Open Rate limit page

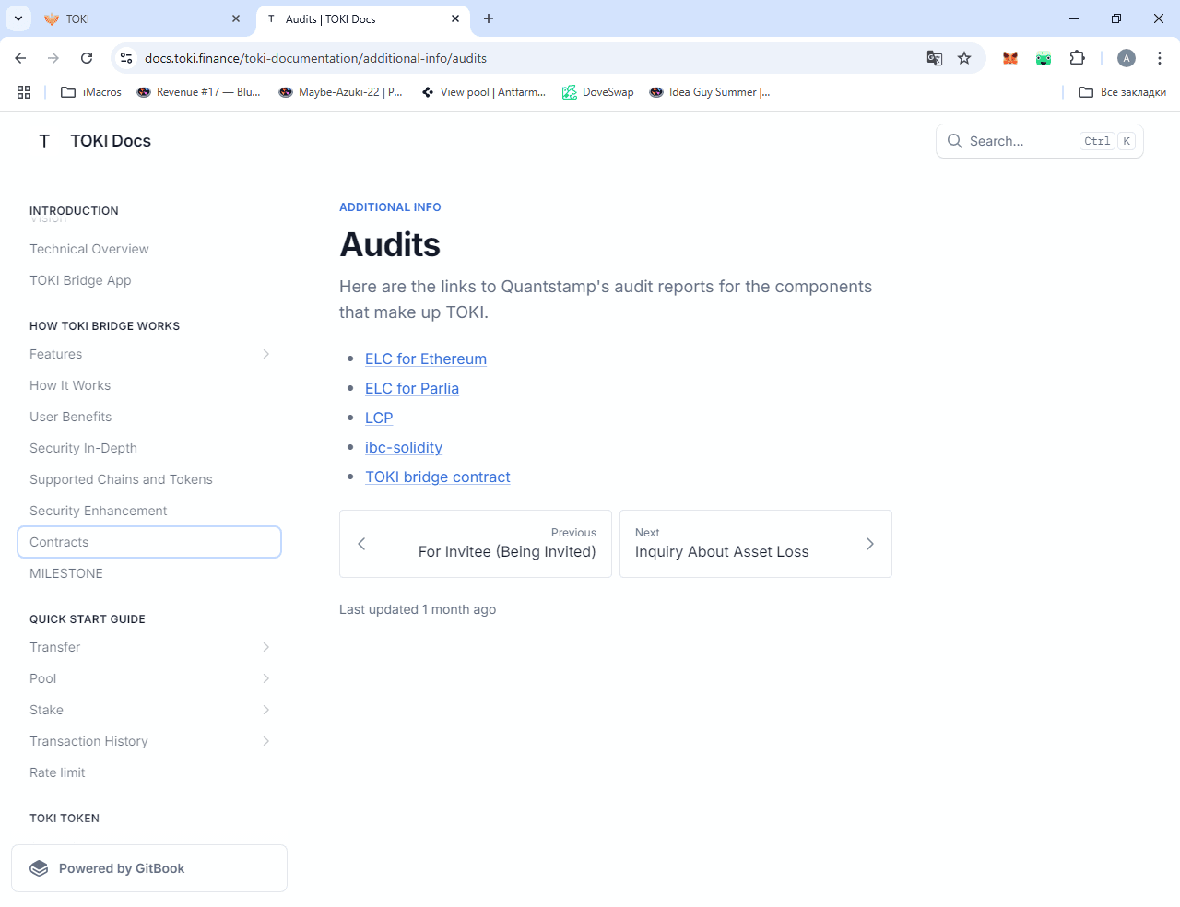coord(57,772)
